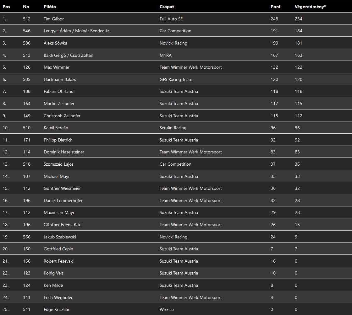Select Lengyel Ádám / Molnár Bendegúz entry

76,31
